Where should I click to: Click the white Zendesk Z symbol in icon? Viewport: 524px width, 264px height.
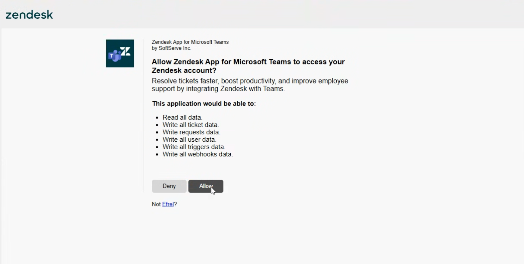pyautogui.click(x=125, y=51)
